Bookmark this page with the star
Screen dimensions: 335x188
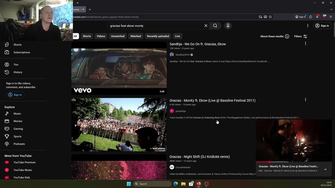click(270, 17)
